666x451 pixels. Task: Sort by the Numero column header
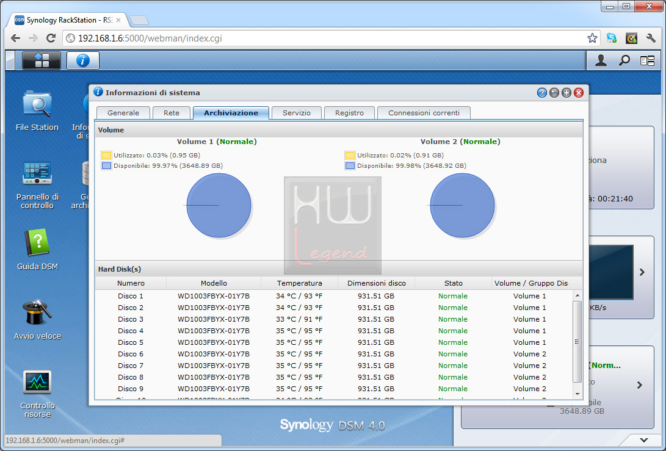point(131,283)
